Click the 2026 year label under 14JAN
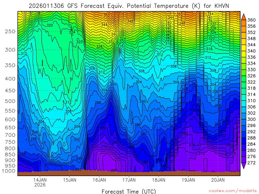 coord(40,185)
